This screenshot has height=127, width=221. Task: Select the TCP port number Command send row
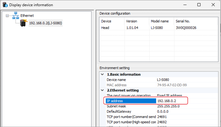point(162,117)
